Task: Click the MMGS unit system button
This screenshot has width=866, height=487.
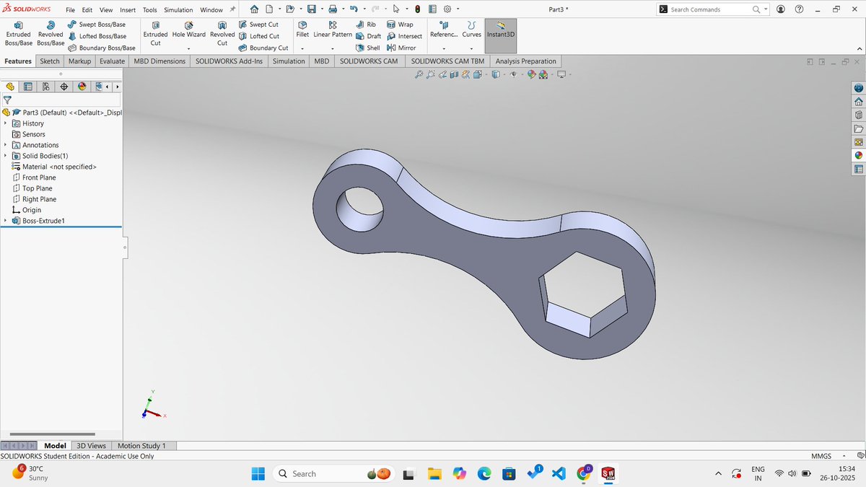Action: (821, 456)
